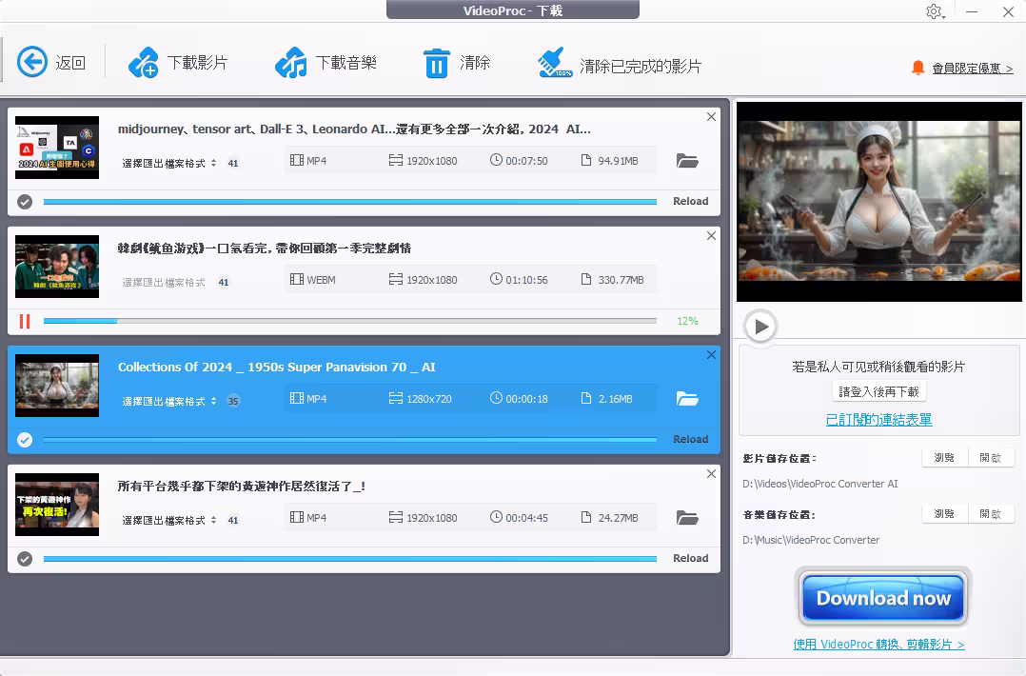Click the 返回 back arrow
Screen dimensions: 1026x676
31,61
